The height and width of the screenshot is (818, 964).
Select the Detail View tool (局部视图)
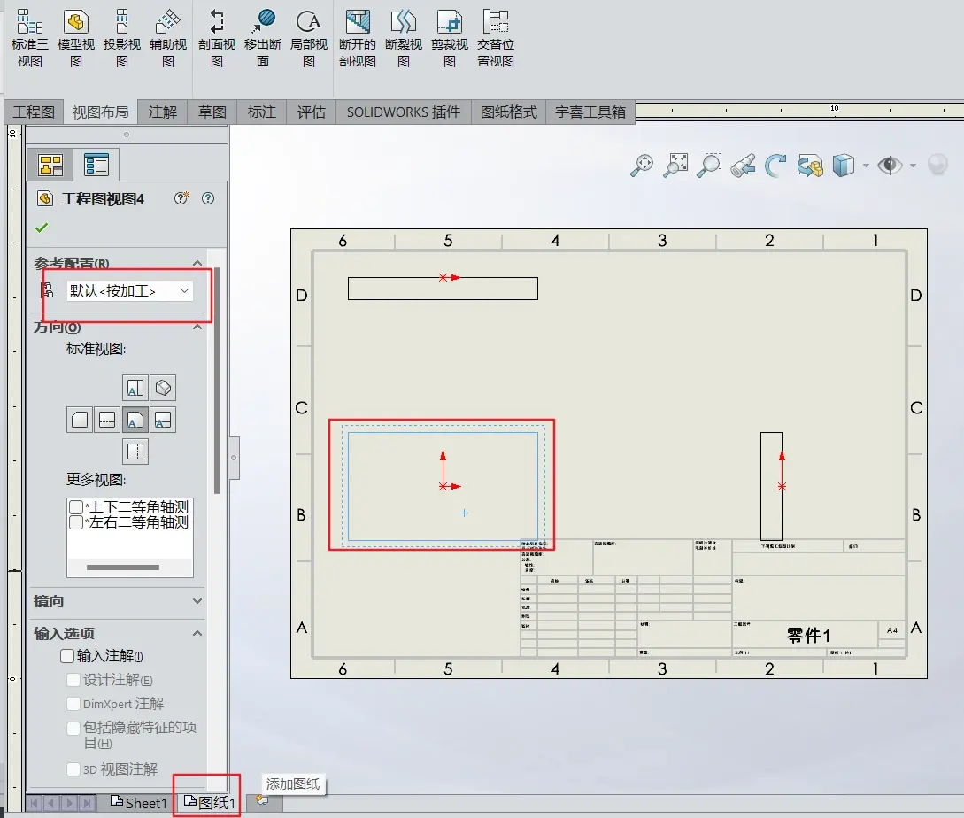309,38
